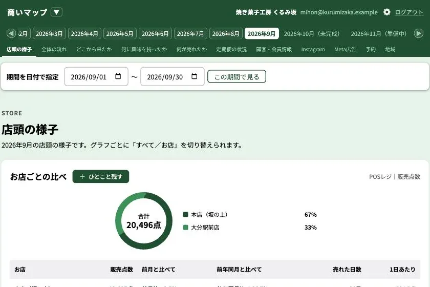Image resolution: width=430 pixels, height=287 pixels.
Task: Switch to the 予約 tab
Action: [x=371, y=49]
